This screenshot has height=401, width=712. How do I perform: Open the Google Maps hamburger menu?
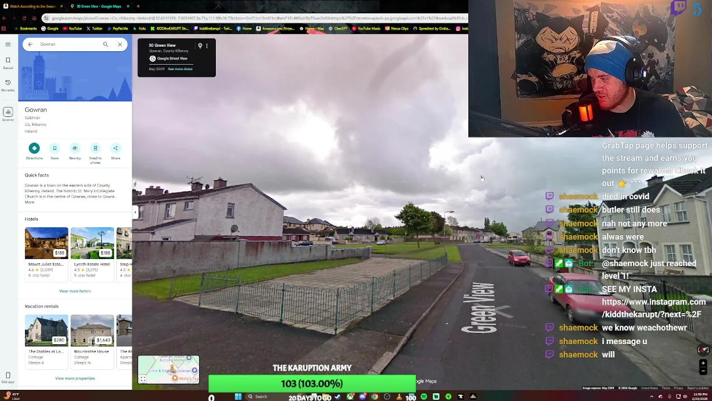coord(8,44)
